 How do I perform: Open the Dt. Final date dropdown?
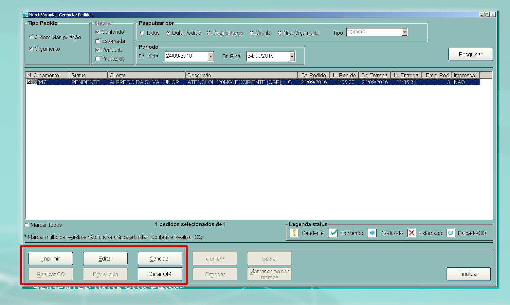coord(292,57)
